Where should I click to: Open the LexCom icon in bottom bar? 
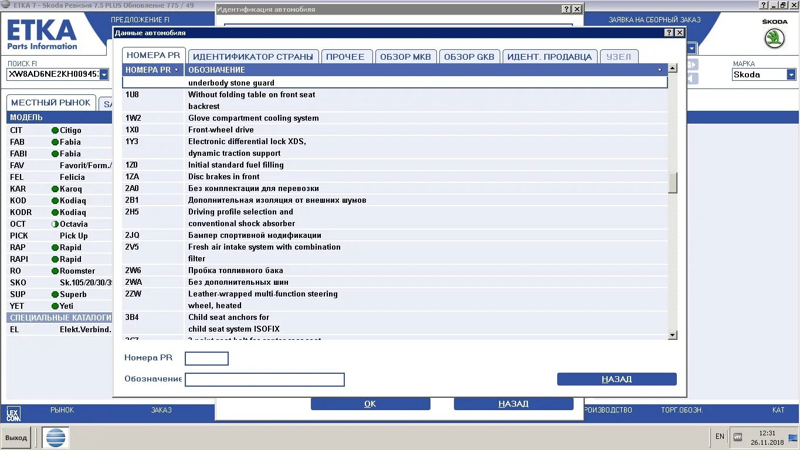[x=13, y=414]
